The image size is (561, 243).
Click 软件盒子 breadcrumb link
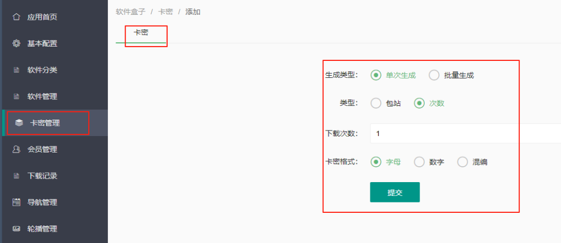[x=130, y=12]
